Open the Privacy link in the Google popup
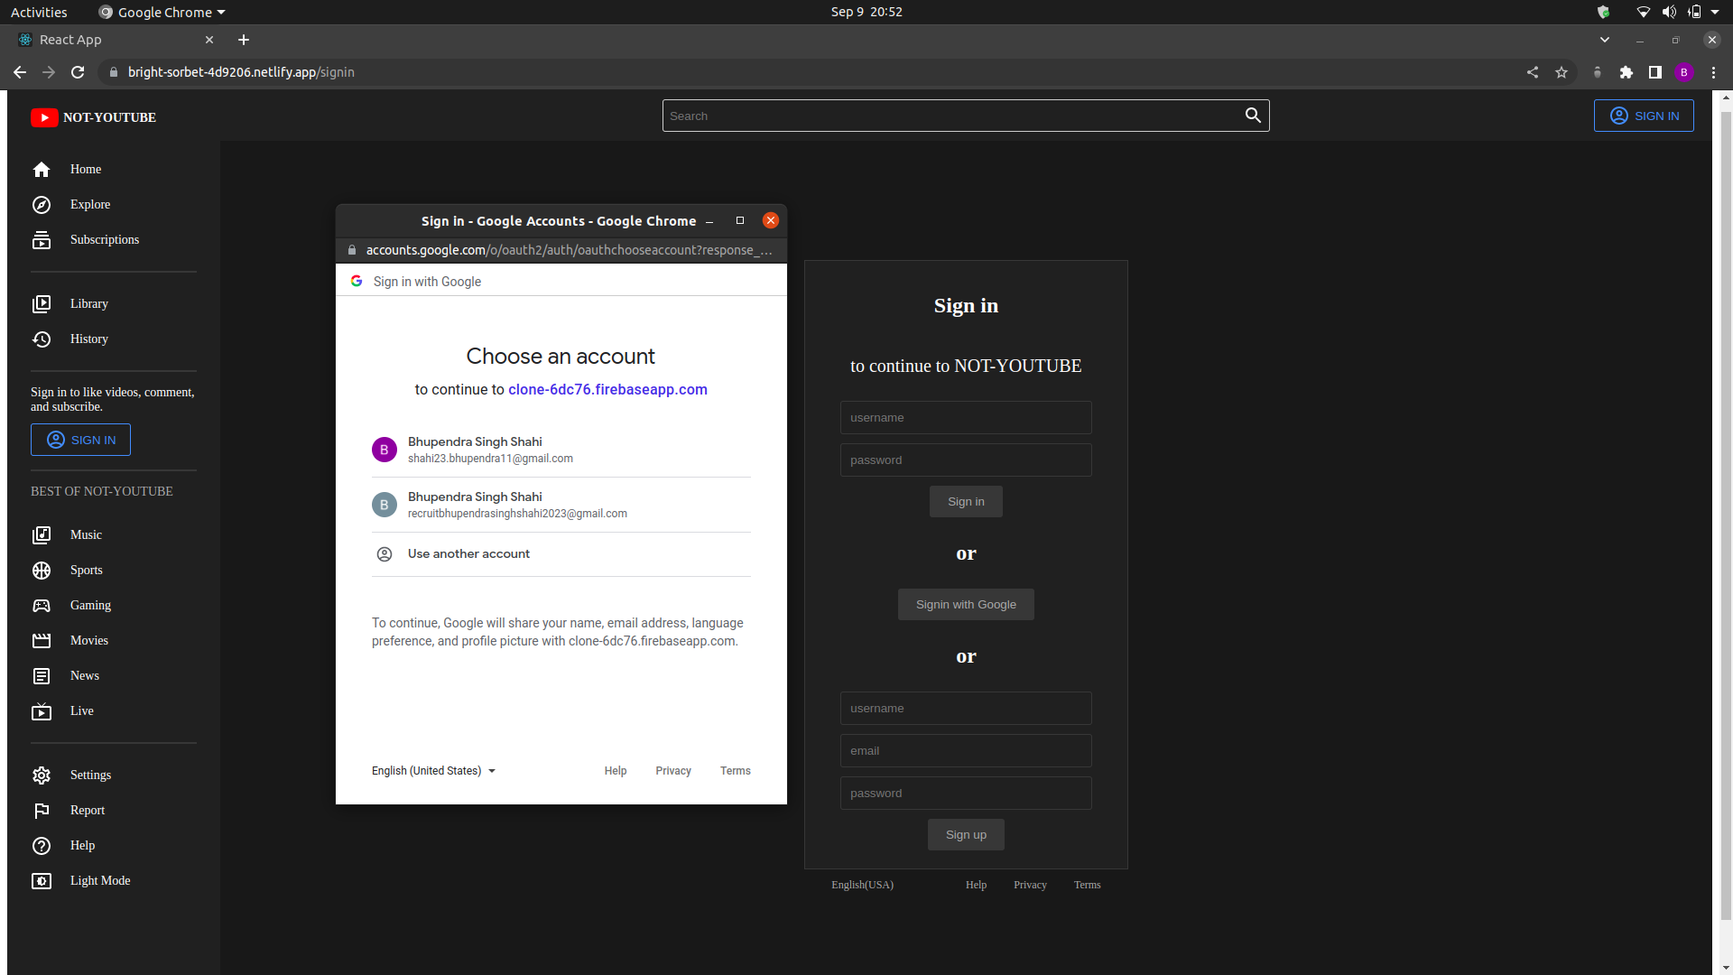Image resolution: width=1733 pixels, height=975 pixels. click(x=672, y=770)
